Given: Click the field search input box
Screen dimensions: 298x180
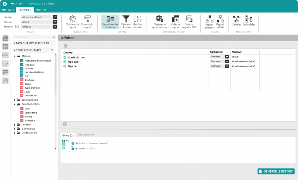Looking at the screenshot, I should point(33,37).
